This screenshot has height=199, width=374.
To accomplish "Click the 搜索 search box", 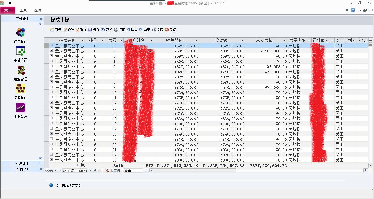I will [133, 171].
